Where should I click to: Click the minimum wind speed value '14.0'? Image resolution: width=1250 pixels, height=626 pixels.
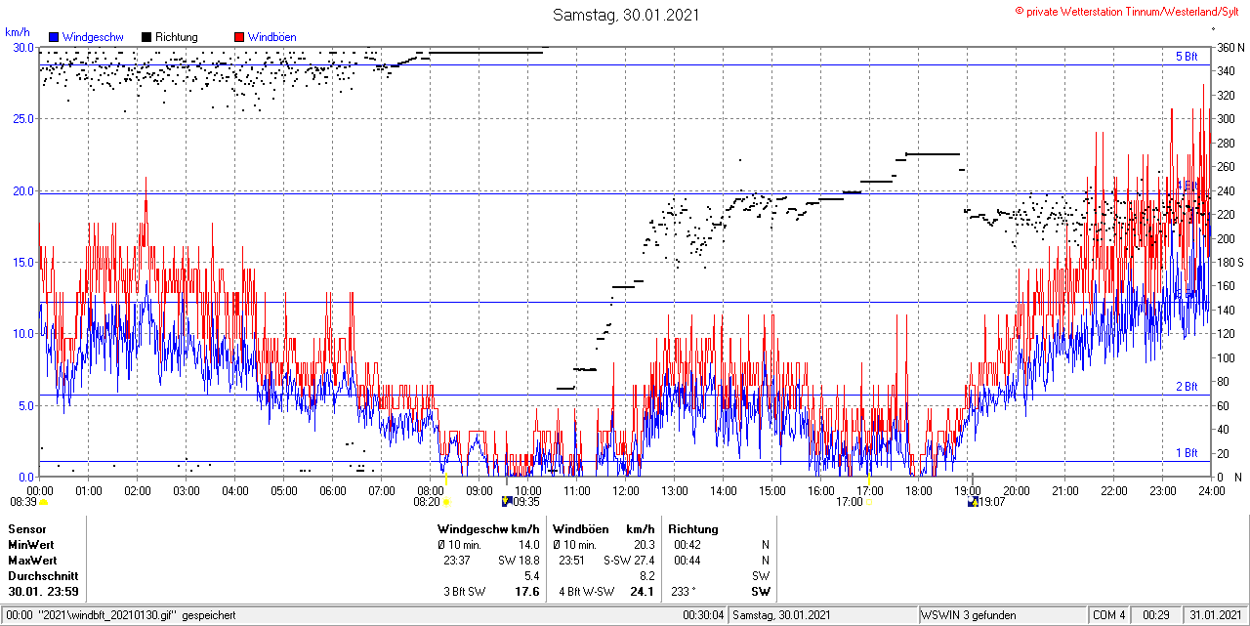click(x=528, y=545)
